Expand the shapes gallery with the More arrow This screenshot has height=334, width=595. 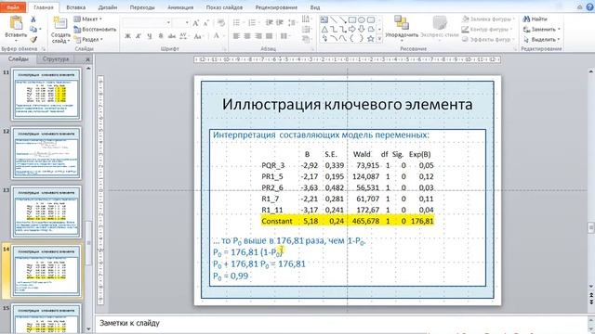379,39
